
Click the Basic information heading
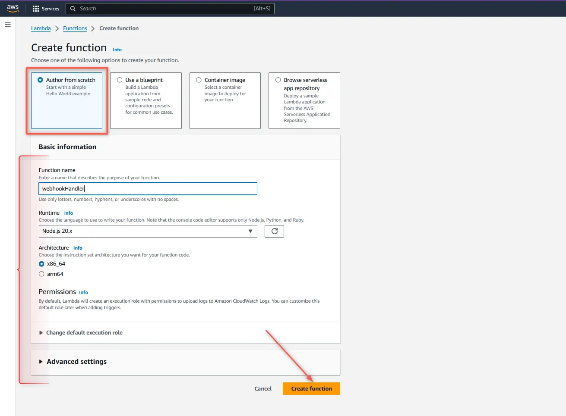click(67, 147)
